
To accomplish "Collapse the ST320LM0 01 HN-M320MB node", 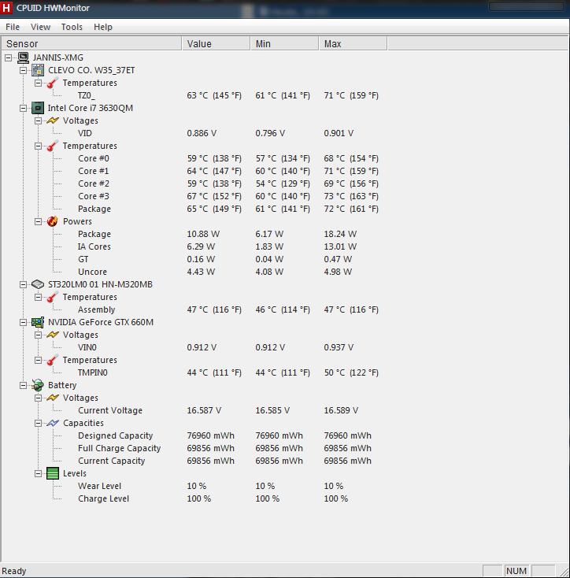I will (x=23, y=284).
